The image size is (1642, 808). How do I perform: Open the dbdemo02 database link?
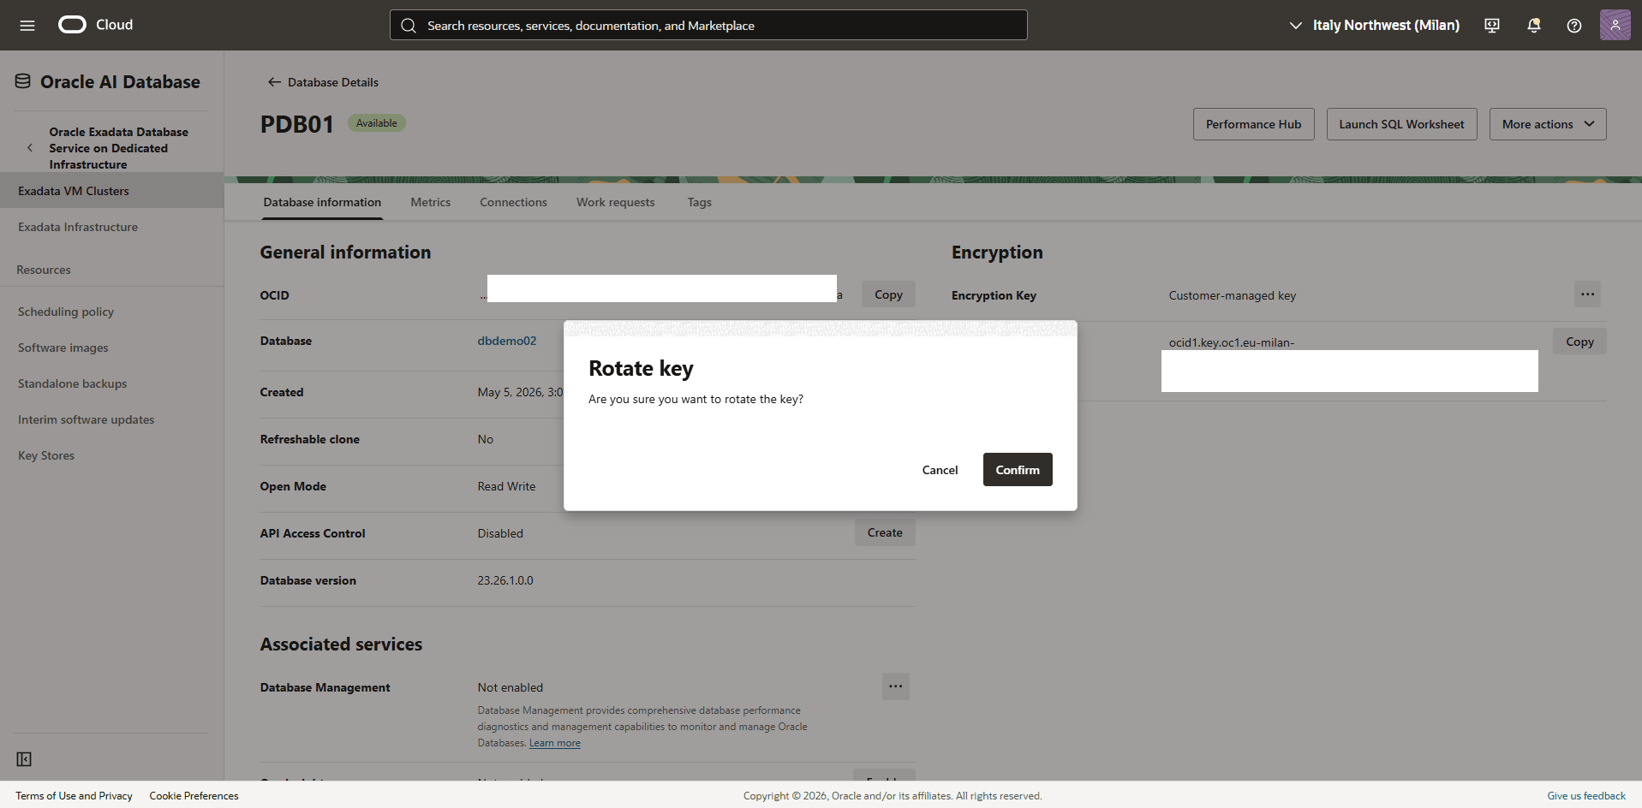[507, 341]
